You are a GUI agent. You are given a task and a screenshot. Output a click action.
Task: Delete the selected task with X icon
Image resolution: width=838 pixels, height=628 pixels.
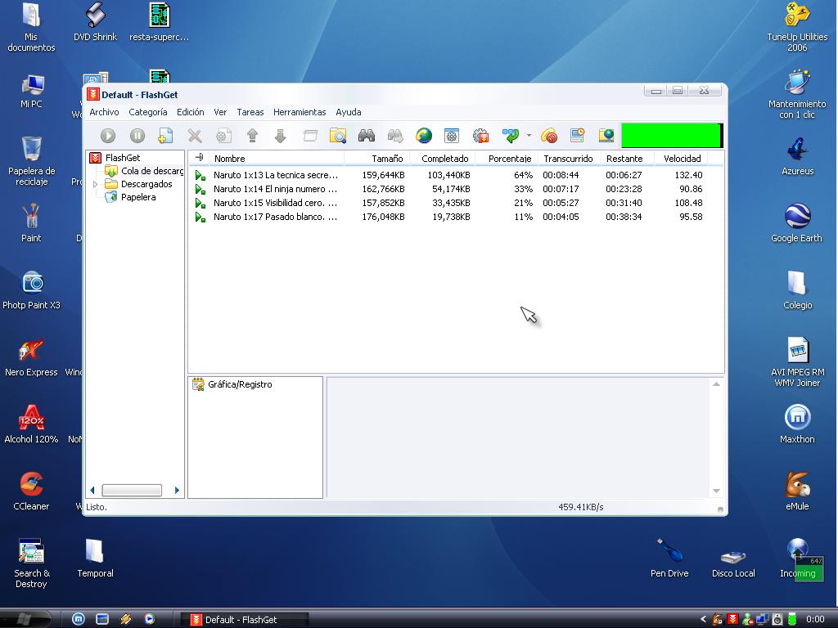coord(195,136)
